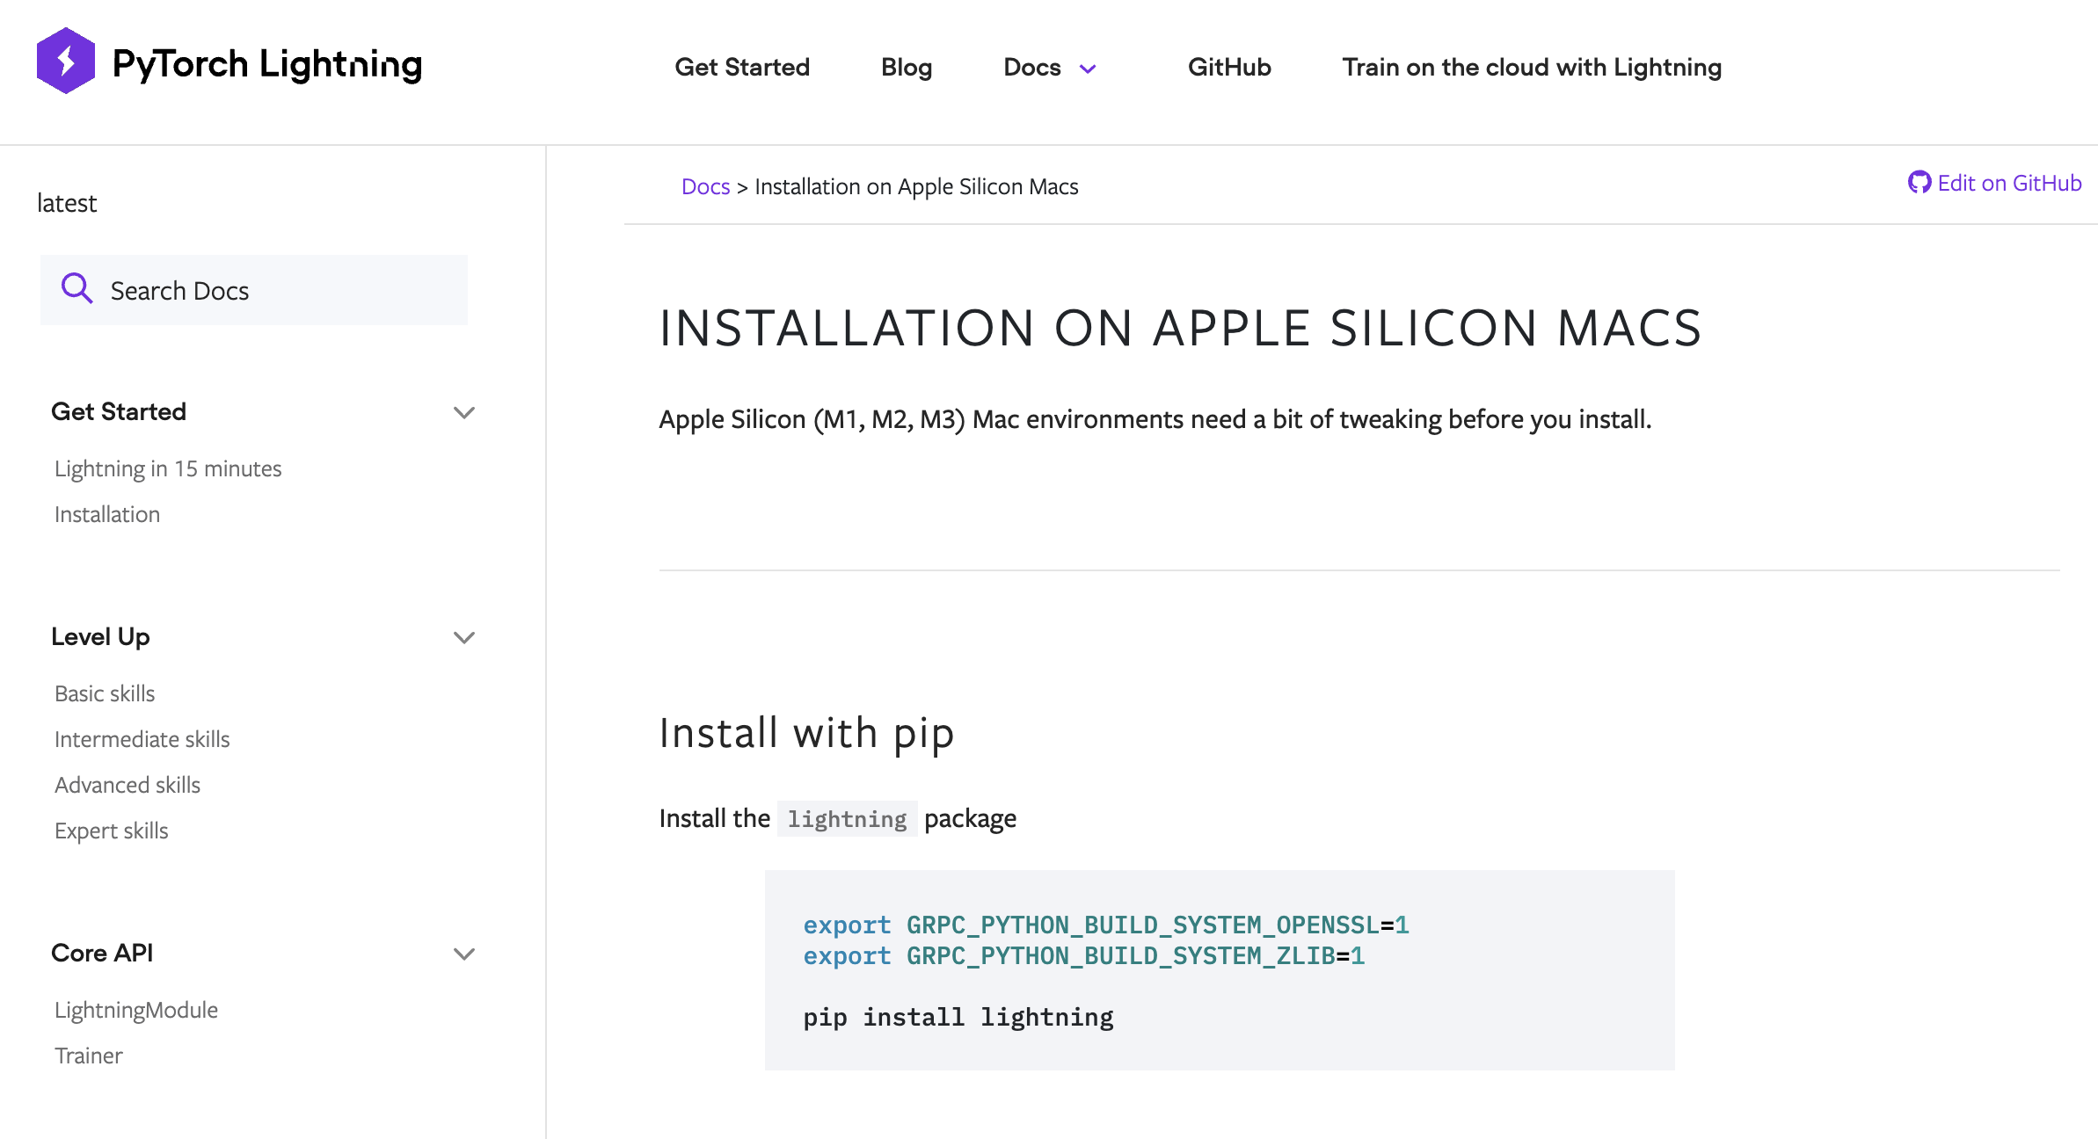Open the Intermediate skills page
Viewport: 2098px width, 1139px height.
[x=142, y=739]
